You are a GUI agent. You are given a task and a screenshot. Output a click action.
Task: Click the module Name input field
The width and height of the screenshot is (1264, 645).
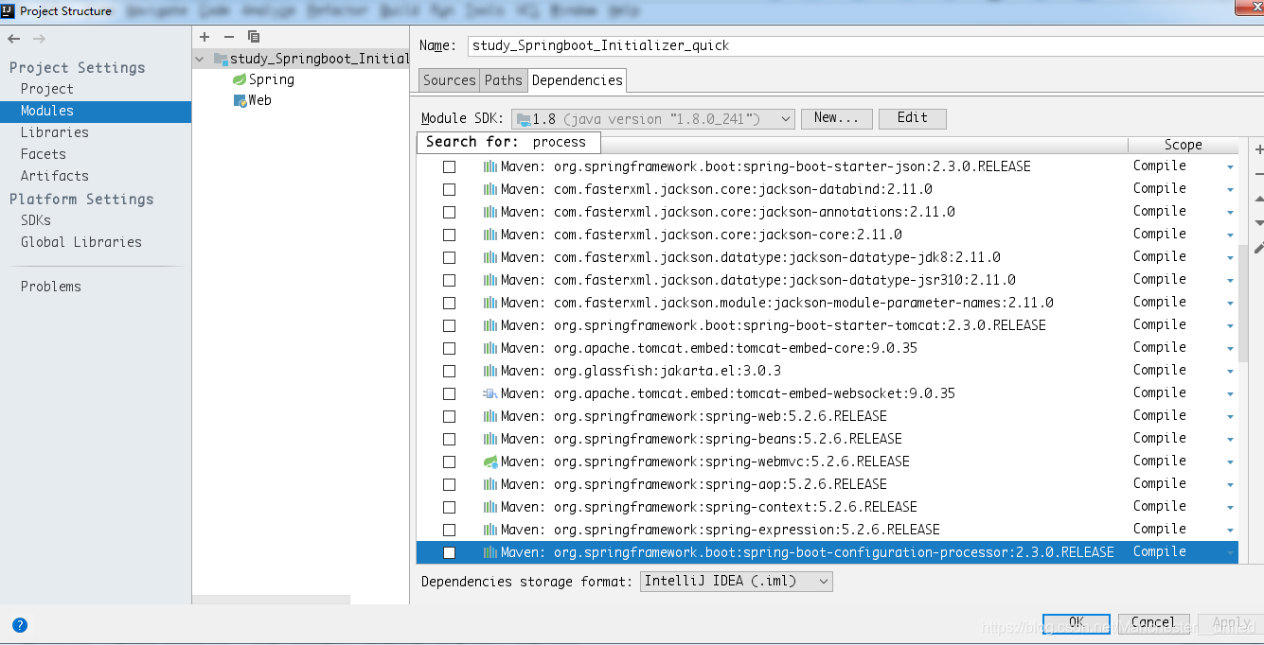pos(865,45)
